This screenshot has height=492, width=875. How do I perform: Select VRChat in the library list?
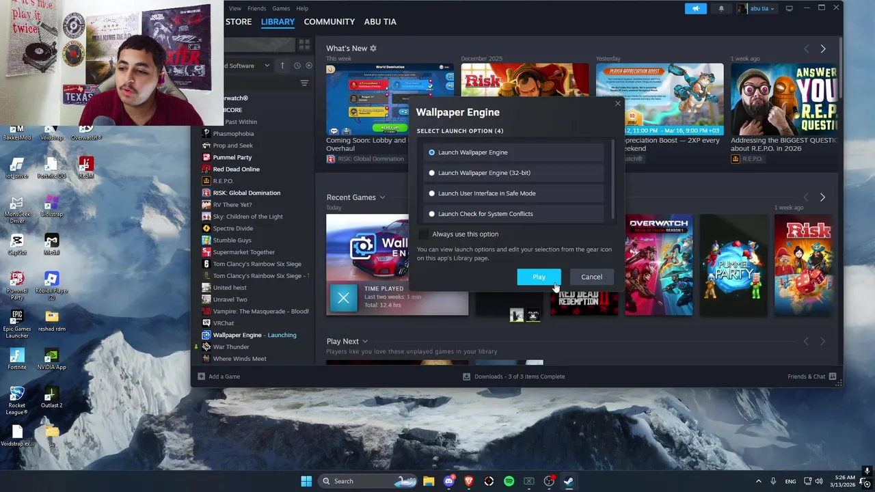[x=223, y=323]
